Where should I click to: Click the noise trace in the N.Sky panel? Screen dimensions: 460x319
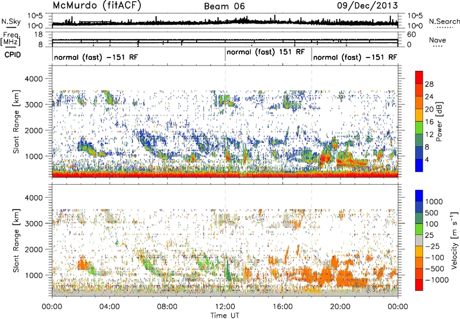(x=225, y=22)
